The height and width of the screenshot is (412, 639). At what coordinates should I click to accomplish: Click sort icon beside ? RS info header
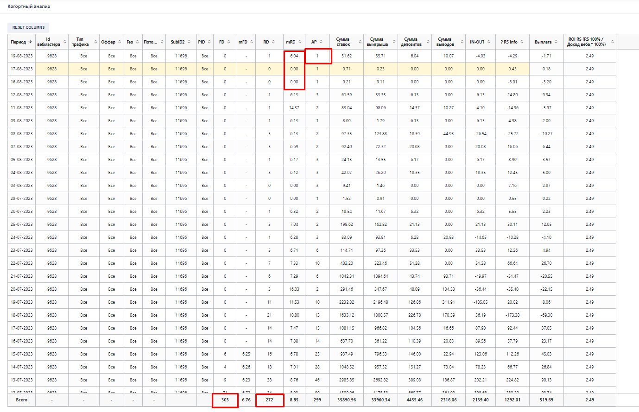pos(522,42)
